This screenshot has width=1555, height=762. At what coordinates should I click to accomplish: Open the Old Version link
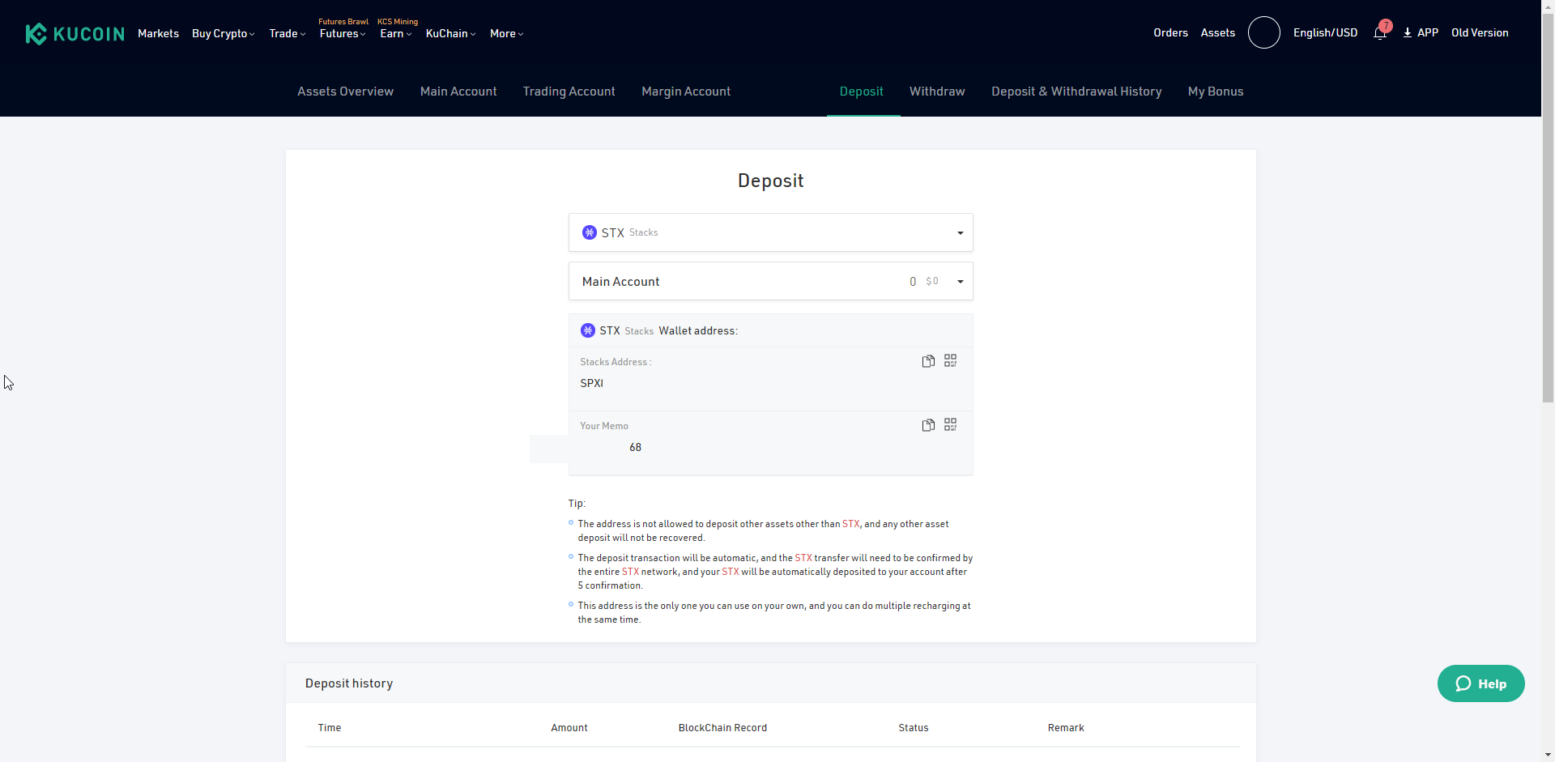tap(1479, 33)
